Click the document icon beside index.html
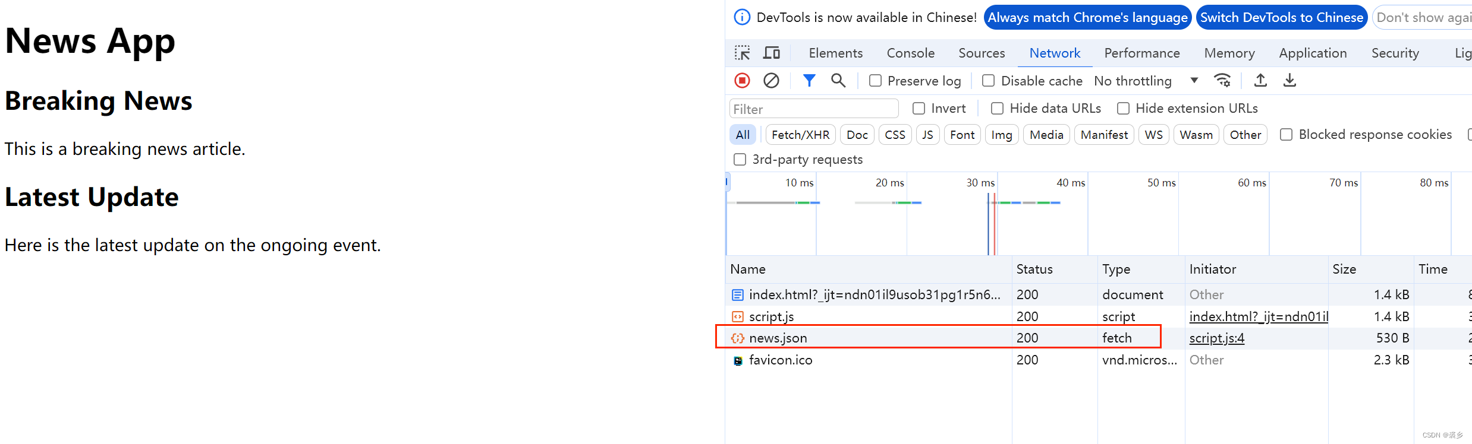The height and width of the screenshot is (444, 1472). (738, 295)
